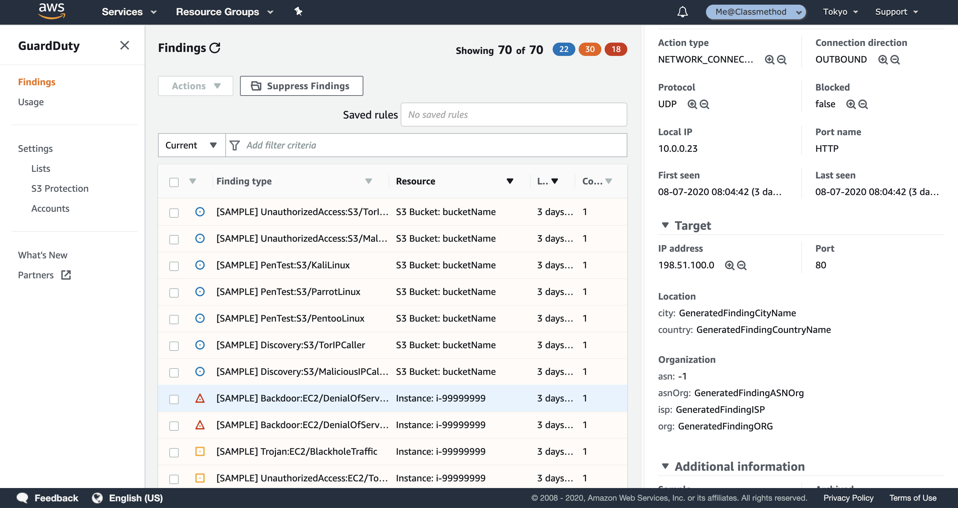Include filter for Protocol UDP
Screen dimensions: 958x508
coord(692,104)
